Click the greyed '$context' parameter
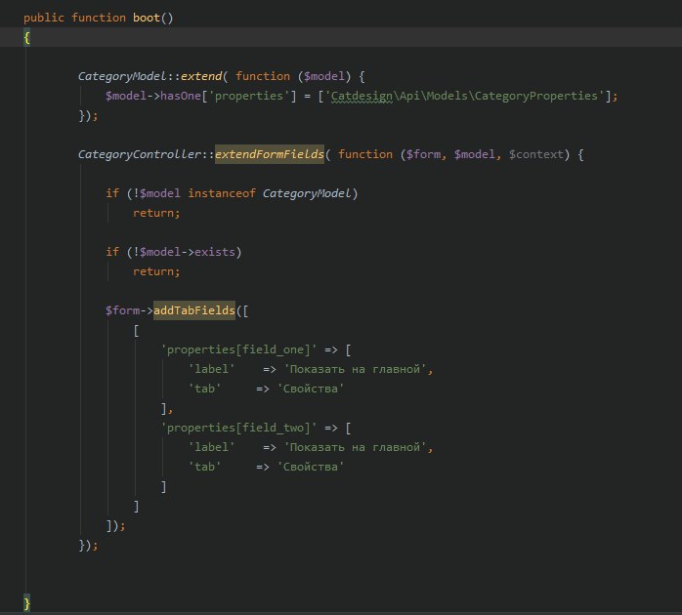 coord(535,155)
